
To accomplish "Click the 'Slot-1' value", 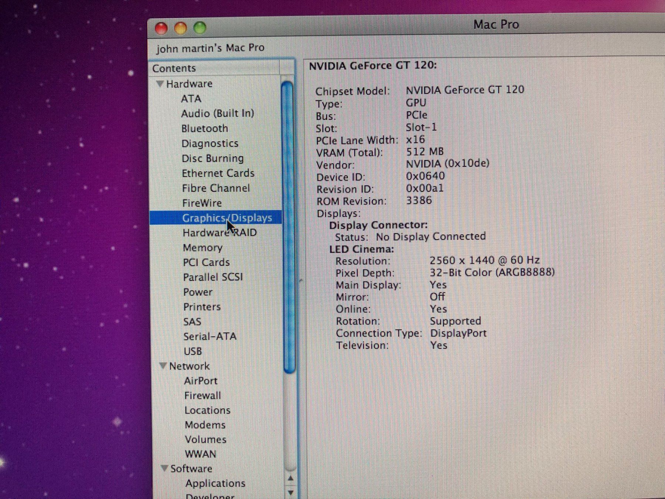I will (x=421, y=128).
